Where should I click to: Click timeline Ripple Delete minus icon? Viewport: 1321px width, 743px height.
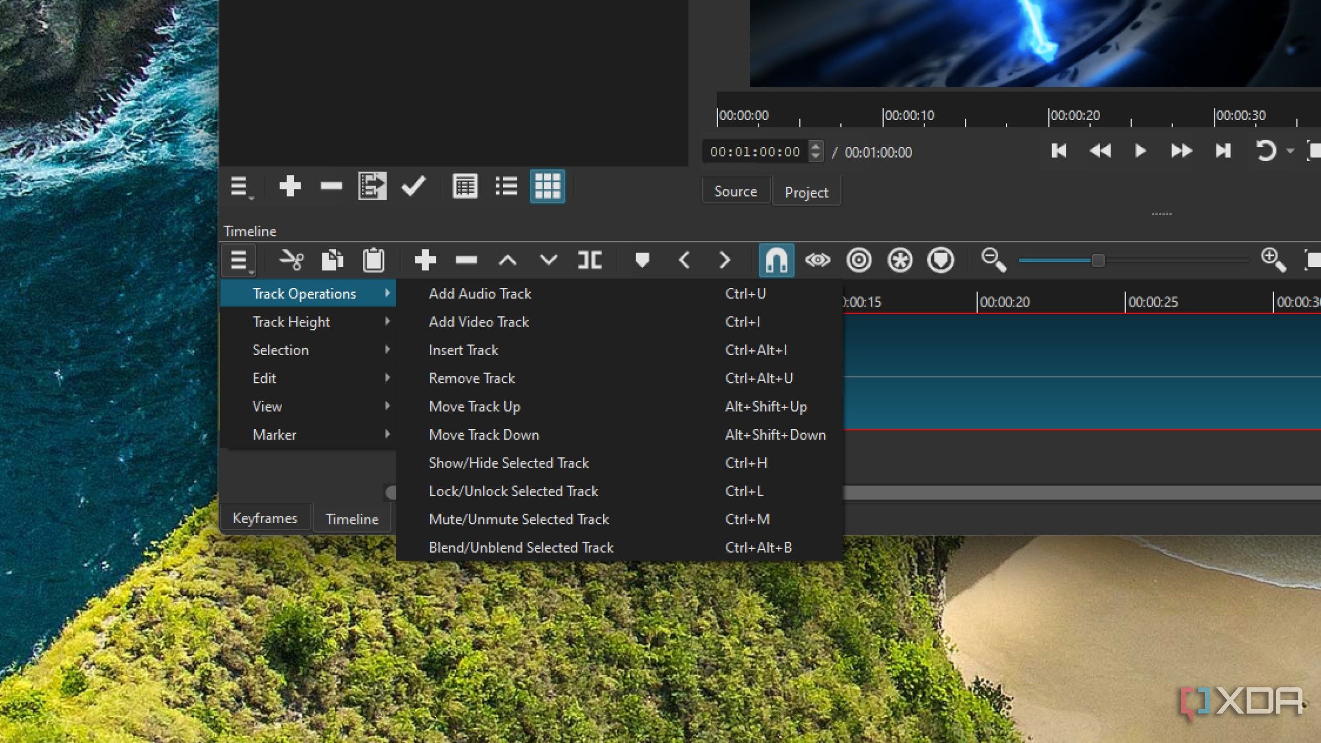pos(466,260)
